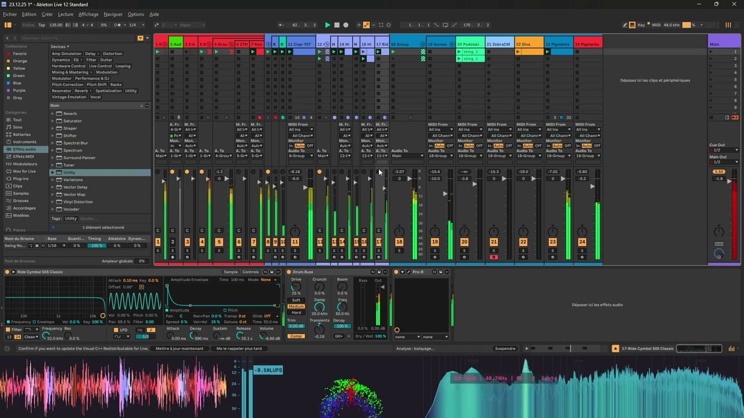This screenshot has width=744, height=418.
Task: Select the Max for Live category
Action: [24, 171]
